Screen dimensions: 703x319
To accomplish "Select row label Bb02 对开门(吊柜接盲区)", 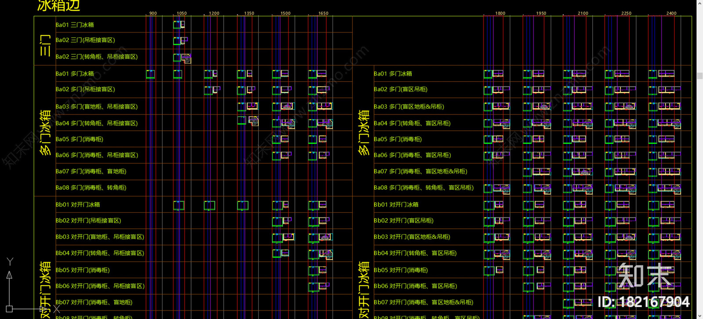I will click(x=88, y=221).
